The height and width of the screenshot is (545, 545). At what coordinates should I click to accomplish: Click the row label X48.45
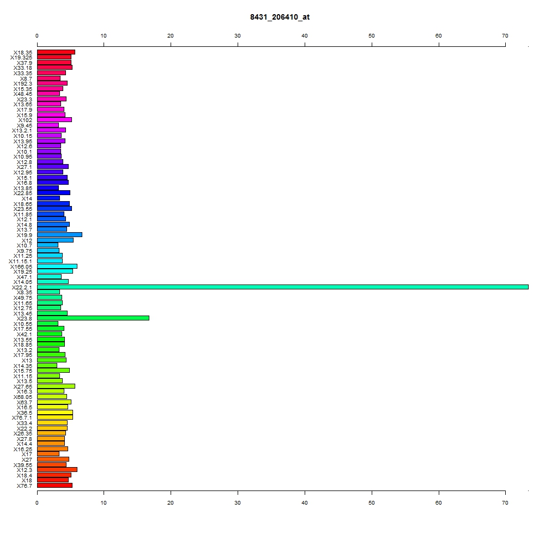[22, 94]
